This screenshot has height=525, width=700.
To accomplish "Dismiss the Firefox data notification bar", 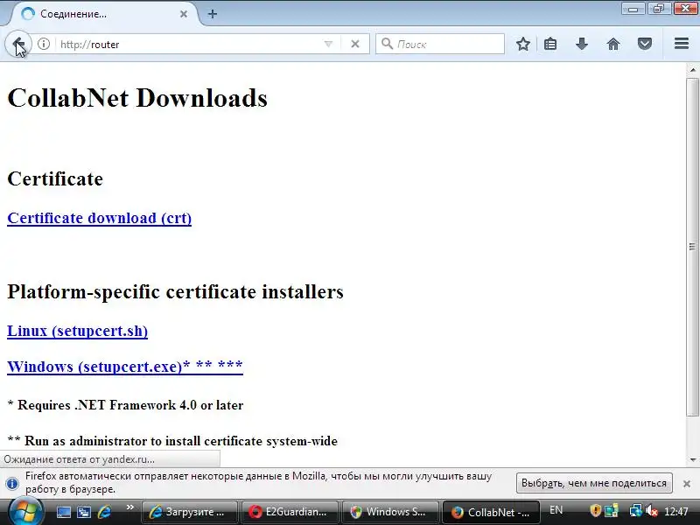I will click(x=687, y=484).
